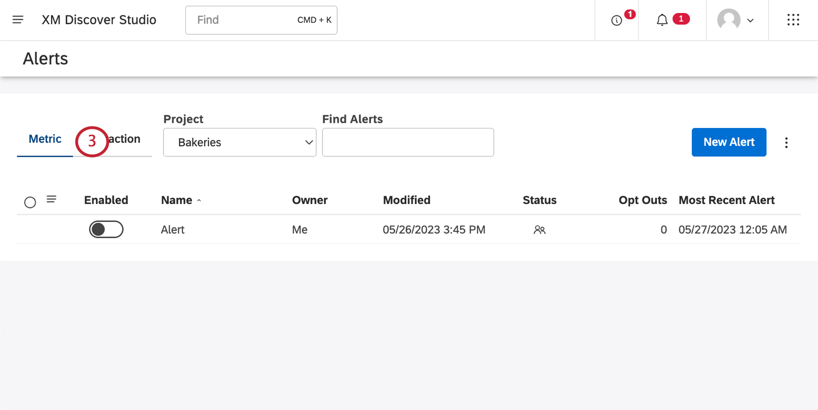Screen dimensions: 818x410
Task: Toggle the Enabled switch for Alert
Action: [x=106, y=230]
